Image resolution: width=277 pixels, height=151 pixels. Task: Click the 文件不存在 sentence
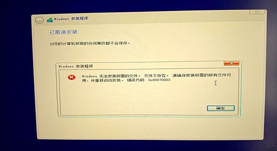tap(155, 76)
